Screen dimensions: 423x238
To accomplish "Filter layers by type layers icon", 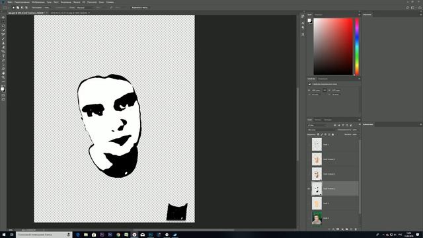I will pyautogui.click(x=343, y=125).
